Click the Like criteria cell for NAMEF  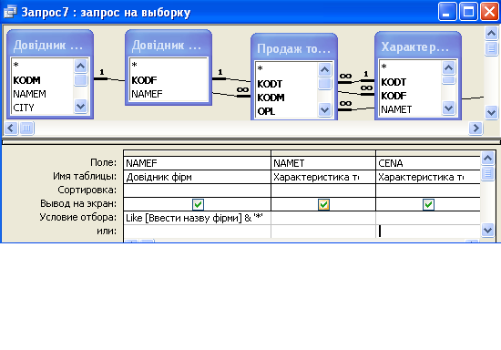click(197, 218)
